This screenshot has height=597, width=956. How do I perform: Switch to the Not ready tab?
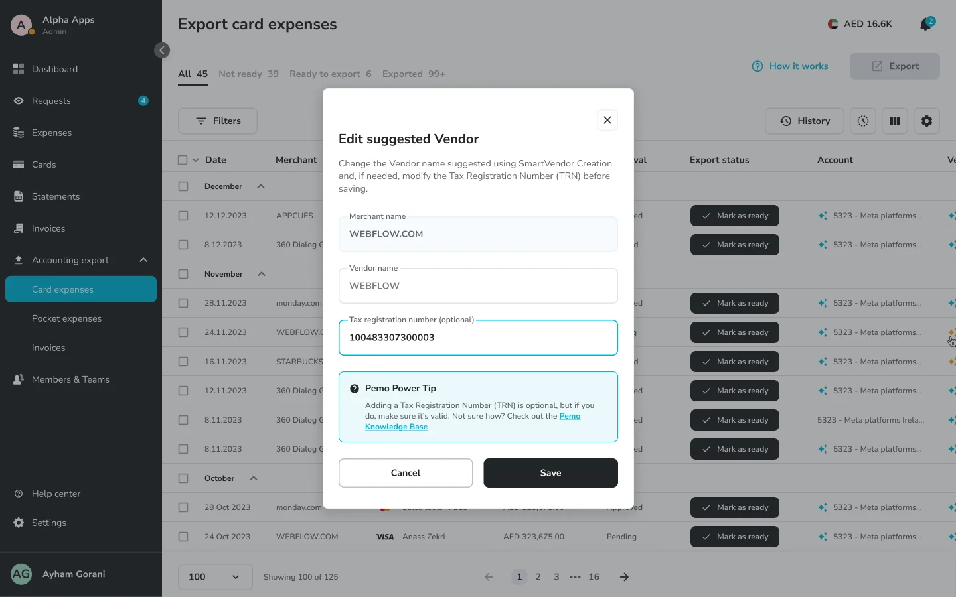click(248, 74)
